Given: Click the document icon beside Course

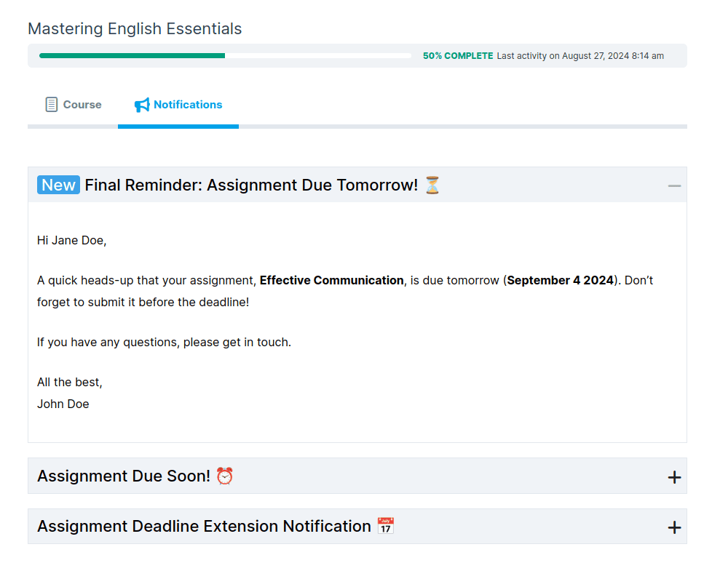Looking at the screenshot, I should pos(51,105).
